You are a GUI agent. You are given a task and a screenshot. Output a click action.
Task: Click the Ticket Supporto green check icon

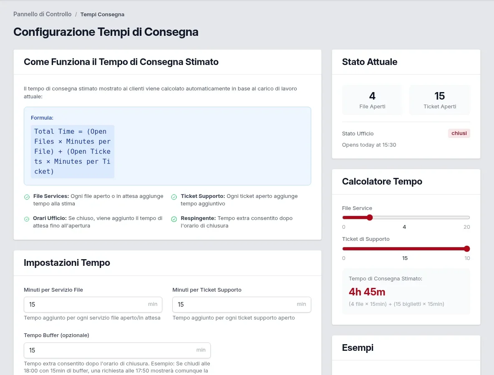point(174,197)
